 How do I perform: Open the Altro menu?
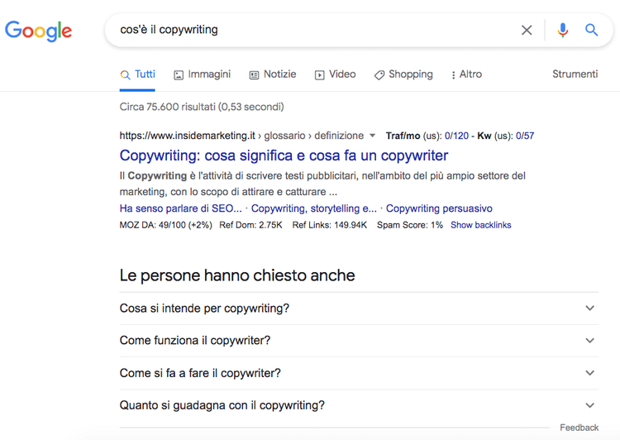click(466, 74)
